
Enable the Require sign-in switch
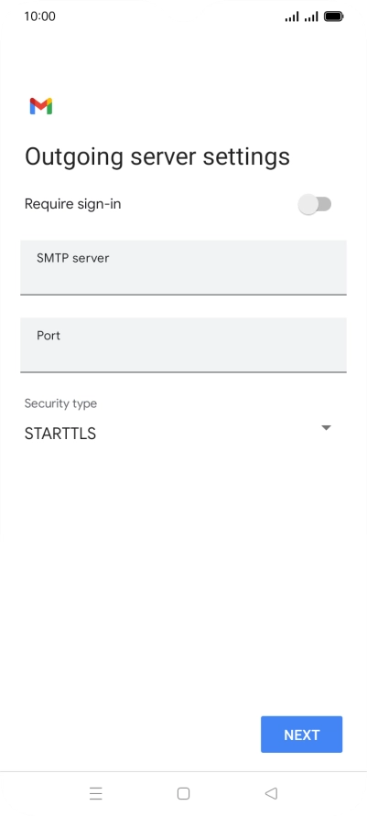(315, 204)
